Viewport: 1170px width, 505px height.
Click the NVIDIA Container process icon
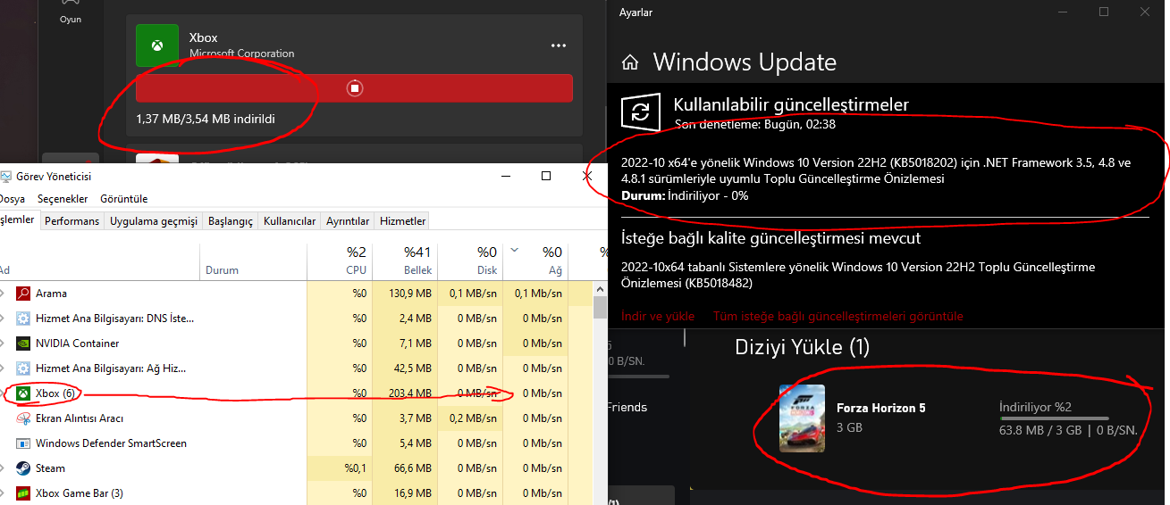(22, 344)
